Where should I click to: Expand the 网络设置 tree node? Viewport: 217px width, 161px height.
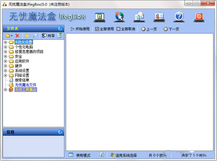(x=5, y=75)
